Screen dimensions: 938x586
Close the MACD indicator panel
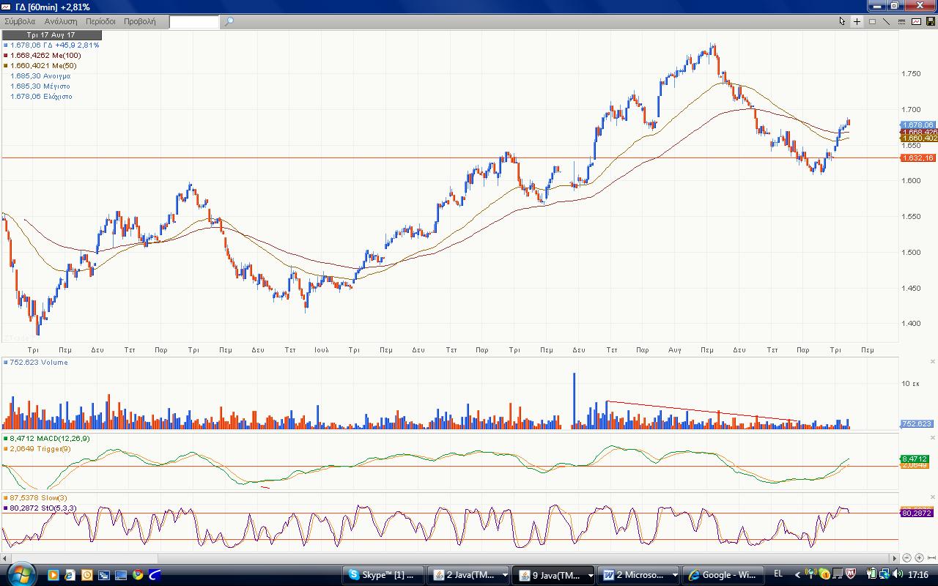click(x=932, y=437)
